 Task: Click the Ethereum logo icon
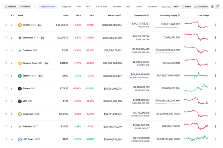pos(20,38)
